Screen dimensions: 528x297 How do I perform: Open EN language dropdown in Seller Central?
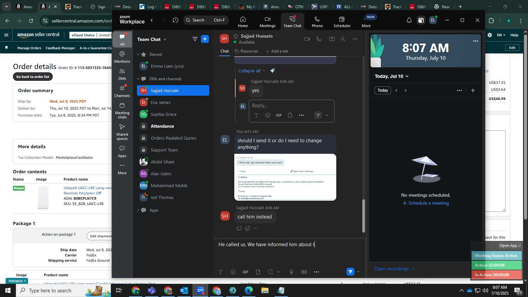tap(501, 35)
